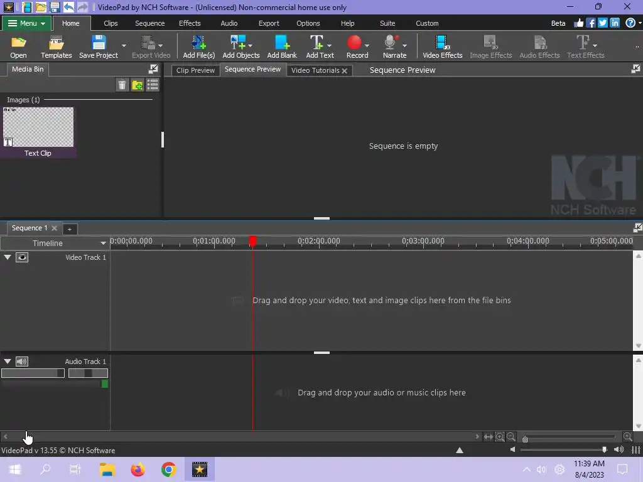Expand the Save Project dropdown arrow
This screenshot has height=482, width=643.
pos(124,46)
